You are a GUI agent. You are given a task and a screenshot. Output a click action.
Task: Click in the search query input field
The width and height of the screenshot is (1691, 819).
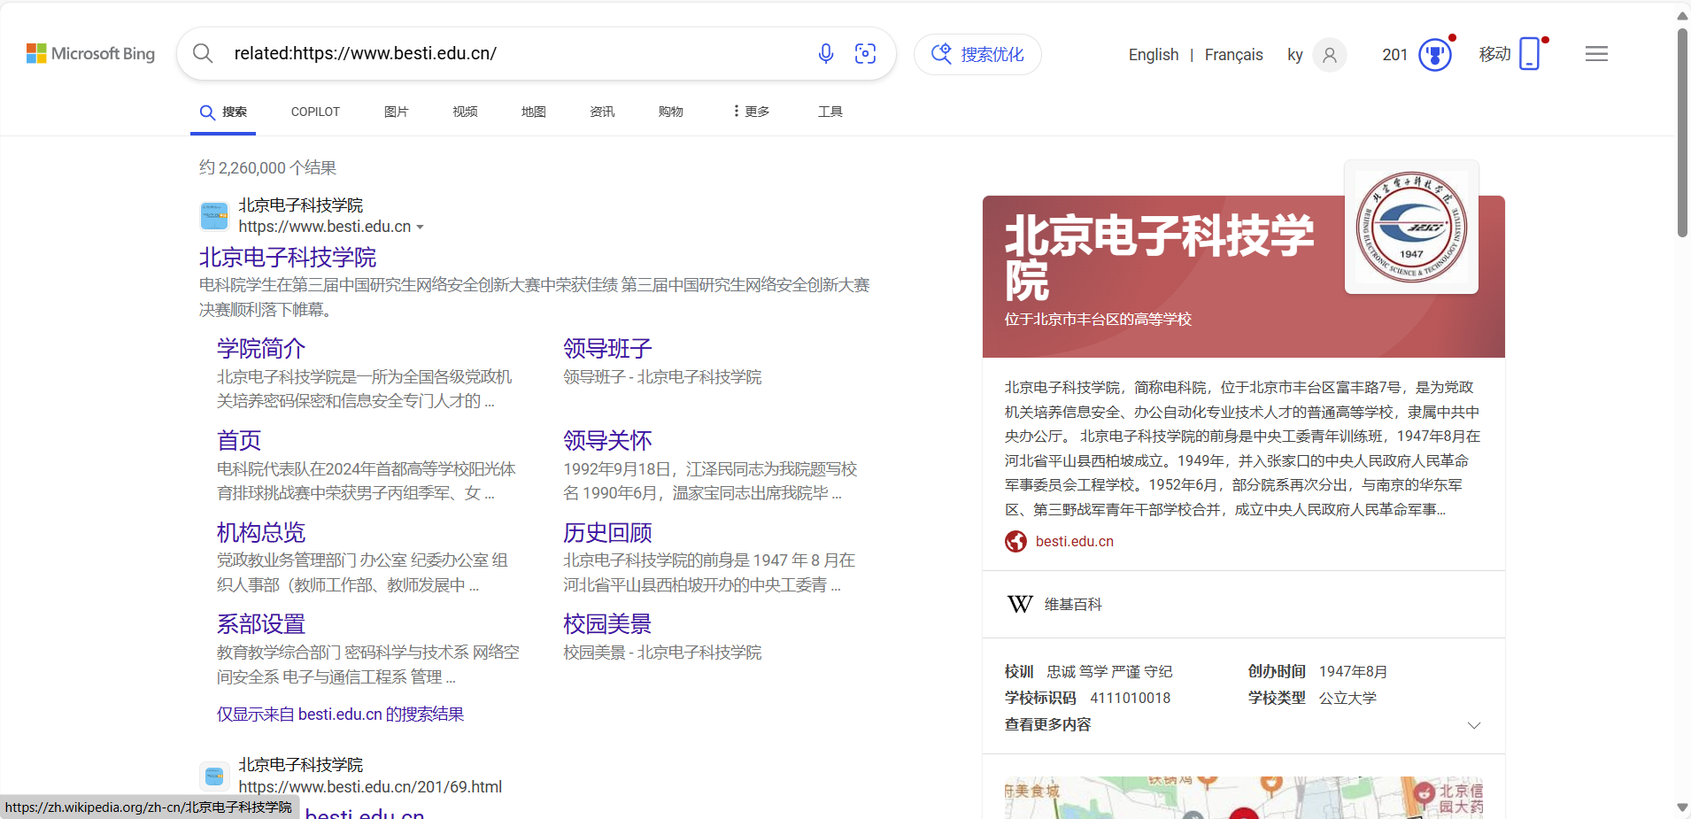tap(513, 53)
